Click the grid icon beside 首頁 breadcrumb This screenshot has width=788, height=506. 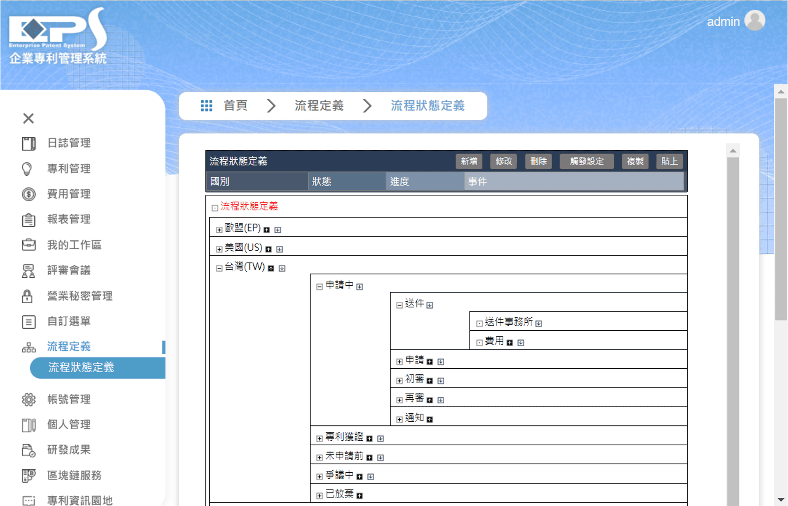point(206,106)
